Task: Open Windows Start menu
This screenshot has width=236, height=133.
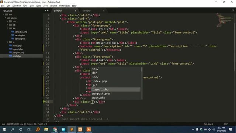Action: pos(4,129)
